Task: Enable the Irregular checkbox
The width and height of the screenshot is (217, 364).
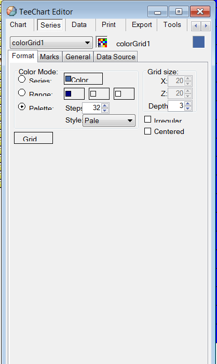Action: [147, 119]
